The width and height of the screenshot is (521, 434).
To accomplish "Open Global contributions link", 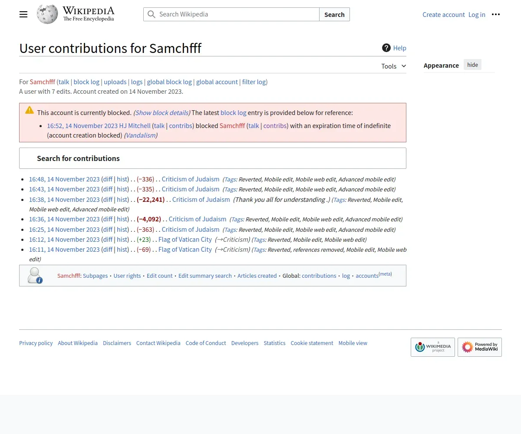I will (319, 276).
